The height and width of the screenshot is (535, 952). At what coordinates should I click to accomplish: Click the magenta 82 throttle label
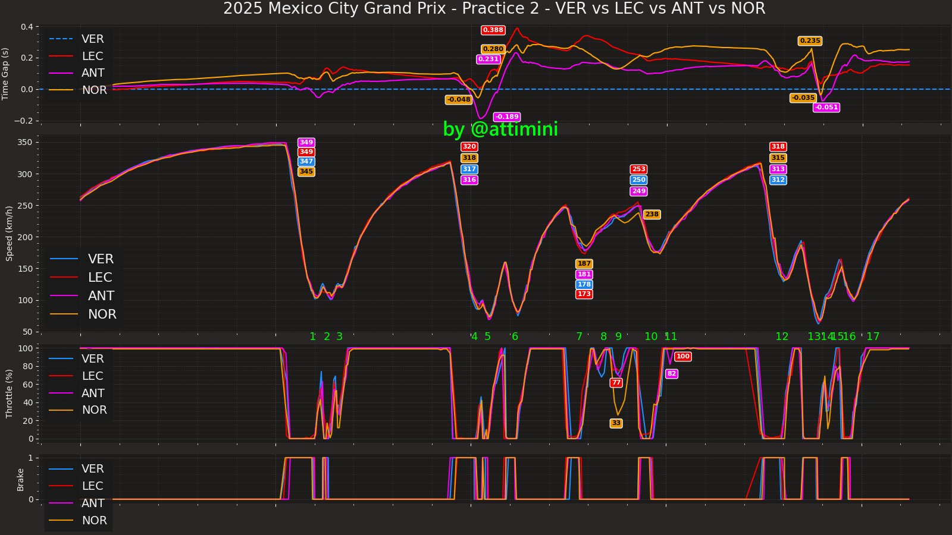[671, 374]
